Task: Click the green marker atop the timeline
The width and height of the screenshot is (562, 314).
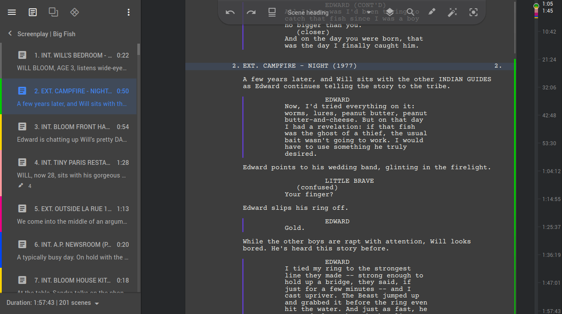Action: [x=536, y=6]
